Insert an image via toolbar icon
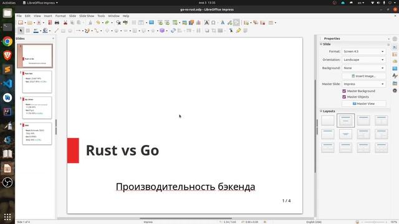 coord(185,22)
